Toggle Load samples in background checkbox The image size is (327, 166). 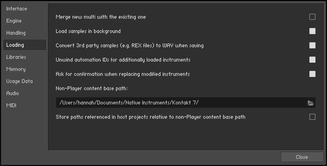pos(312,31)
